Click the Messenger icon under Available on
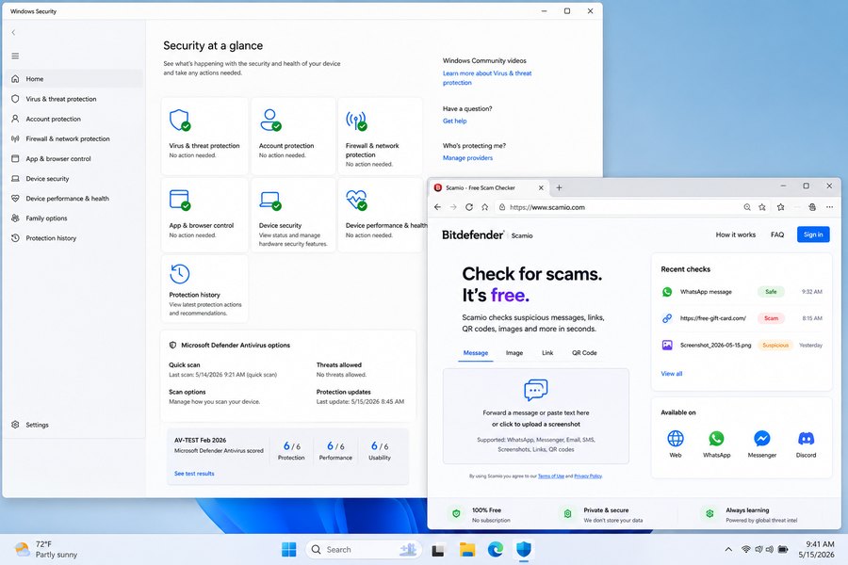This screenshot has height=565, width=848. (x=762, y=439)
